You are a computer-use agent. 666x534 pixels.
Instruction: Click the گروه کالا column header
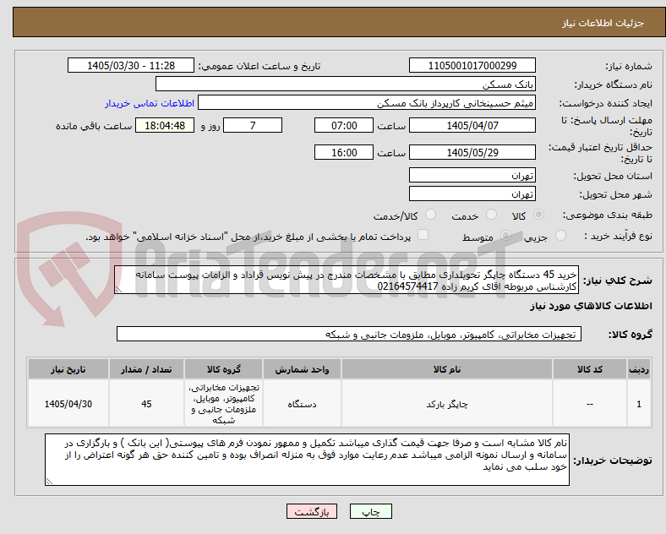pyautogui.click(x=223, y=369)
